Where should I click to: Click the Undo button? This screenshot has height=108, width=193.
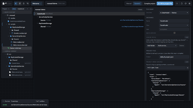point(140,9)
